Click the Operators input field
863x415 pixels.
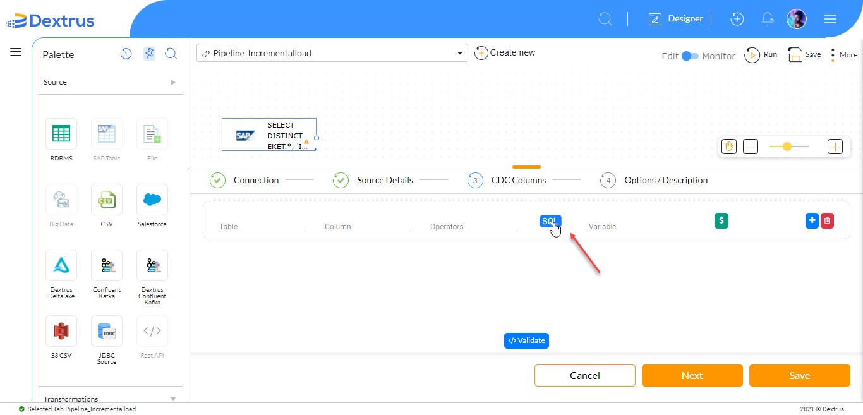[473, 226]
